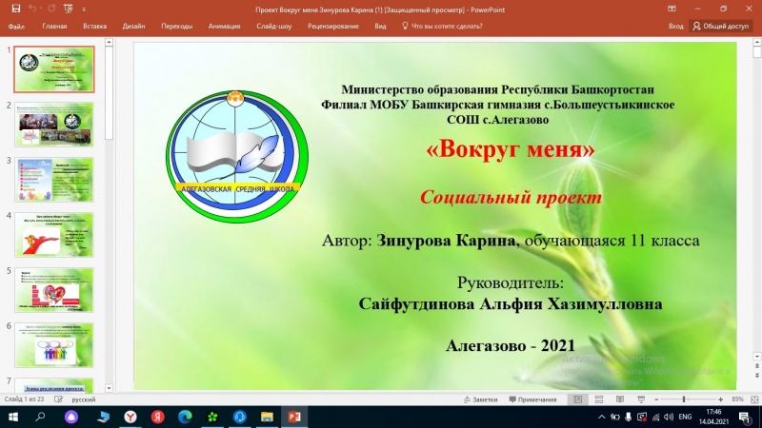Image resolution: width=762 pixels, height=428 pixels.
Task: Switch to the Вставка ribbon tab
Action: point(94,27)
